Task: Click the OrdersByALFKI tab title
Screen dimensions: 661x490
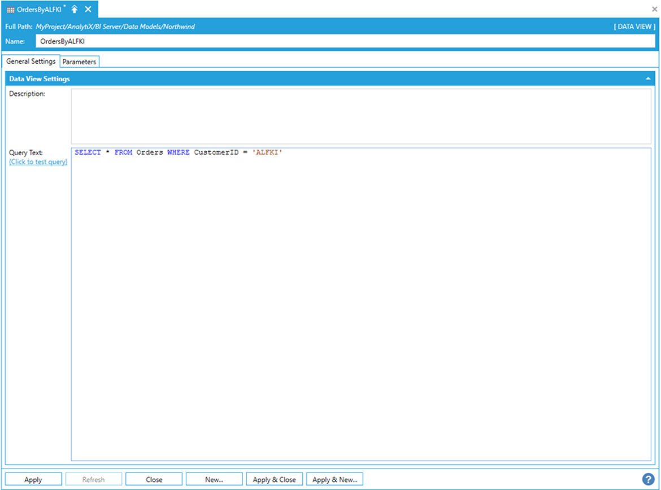Action: pos(39,10)
